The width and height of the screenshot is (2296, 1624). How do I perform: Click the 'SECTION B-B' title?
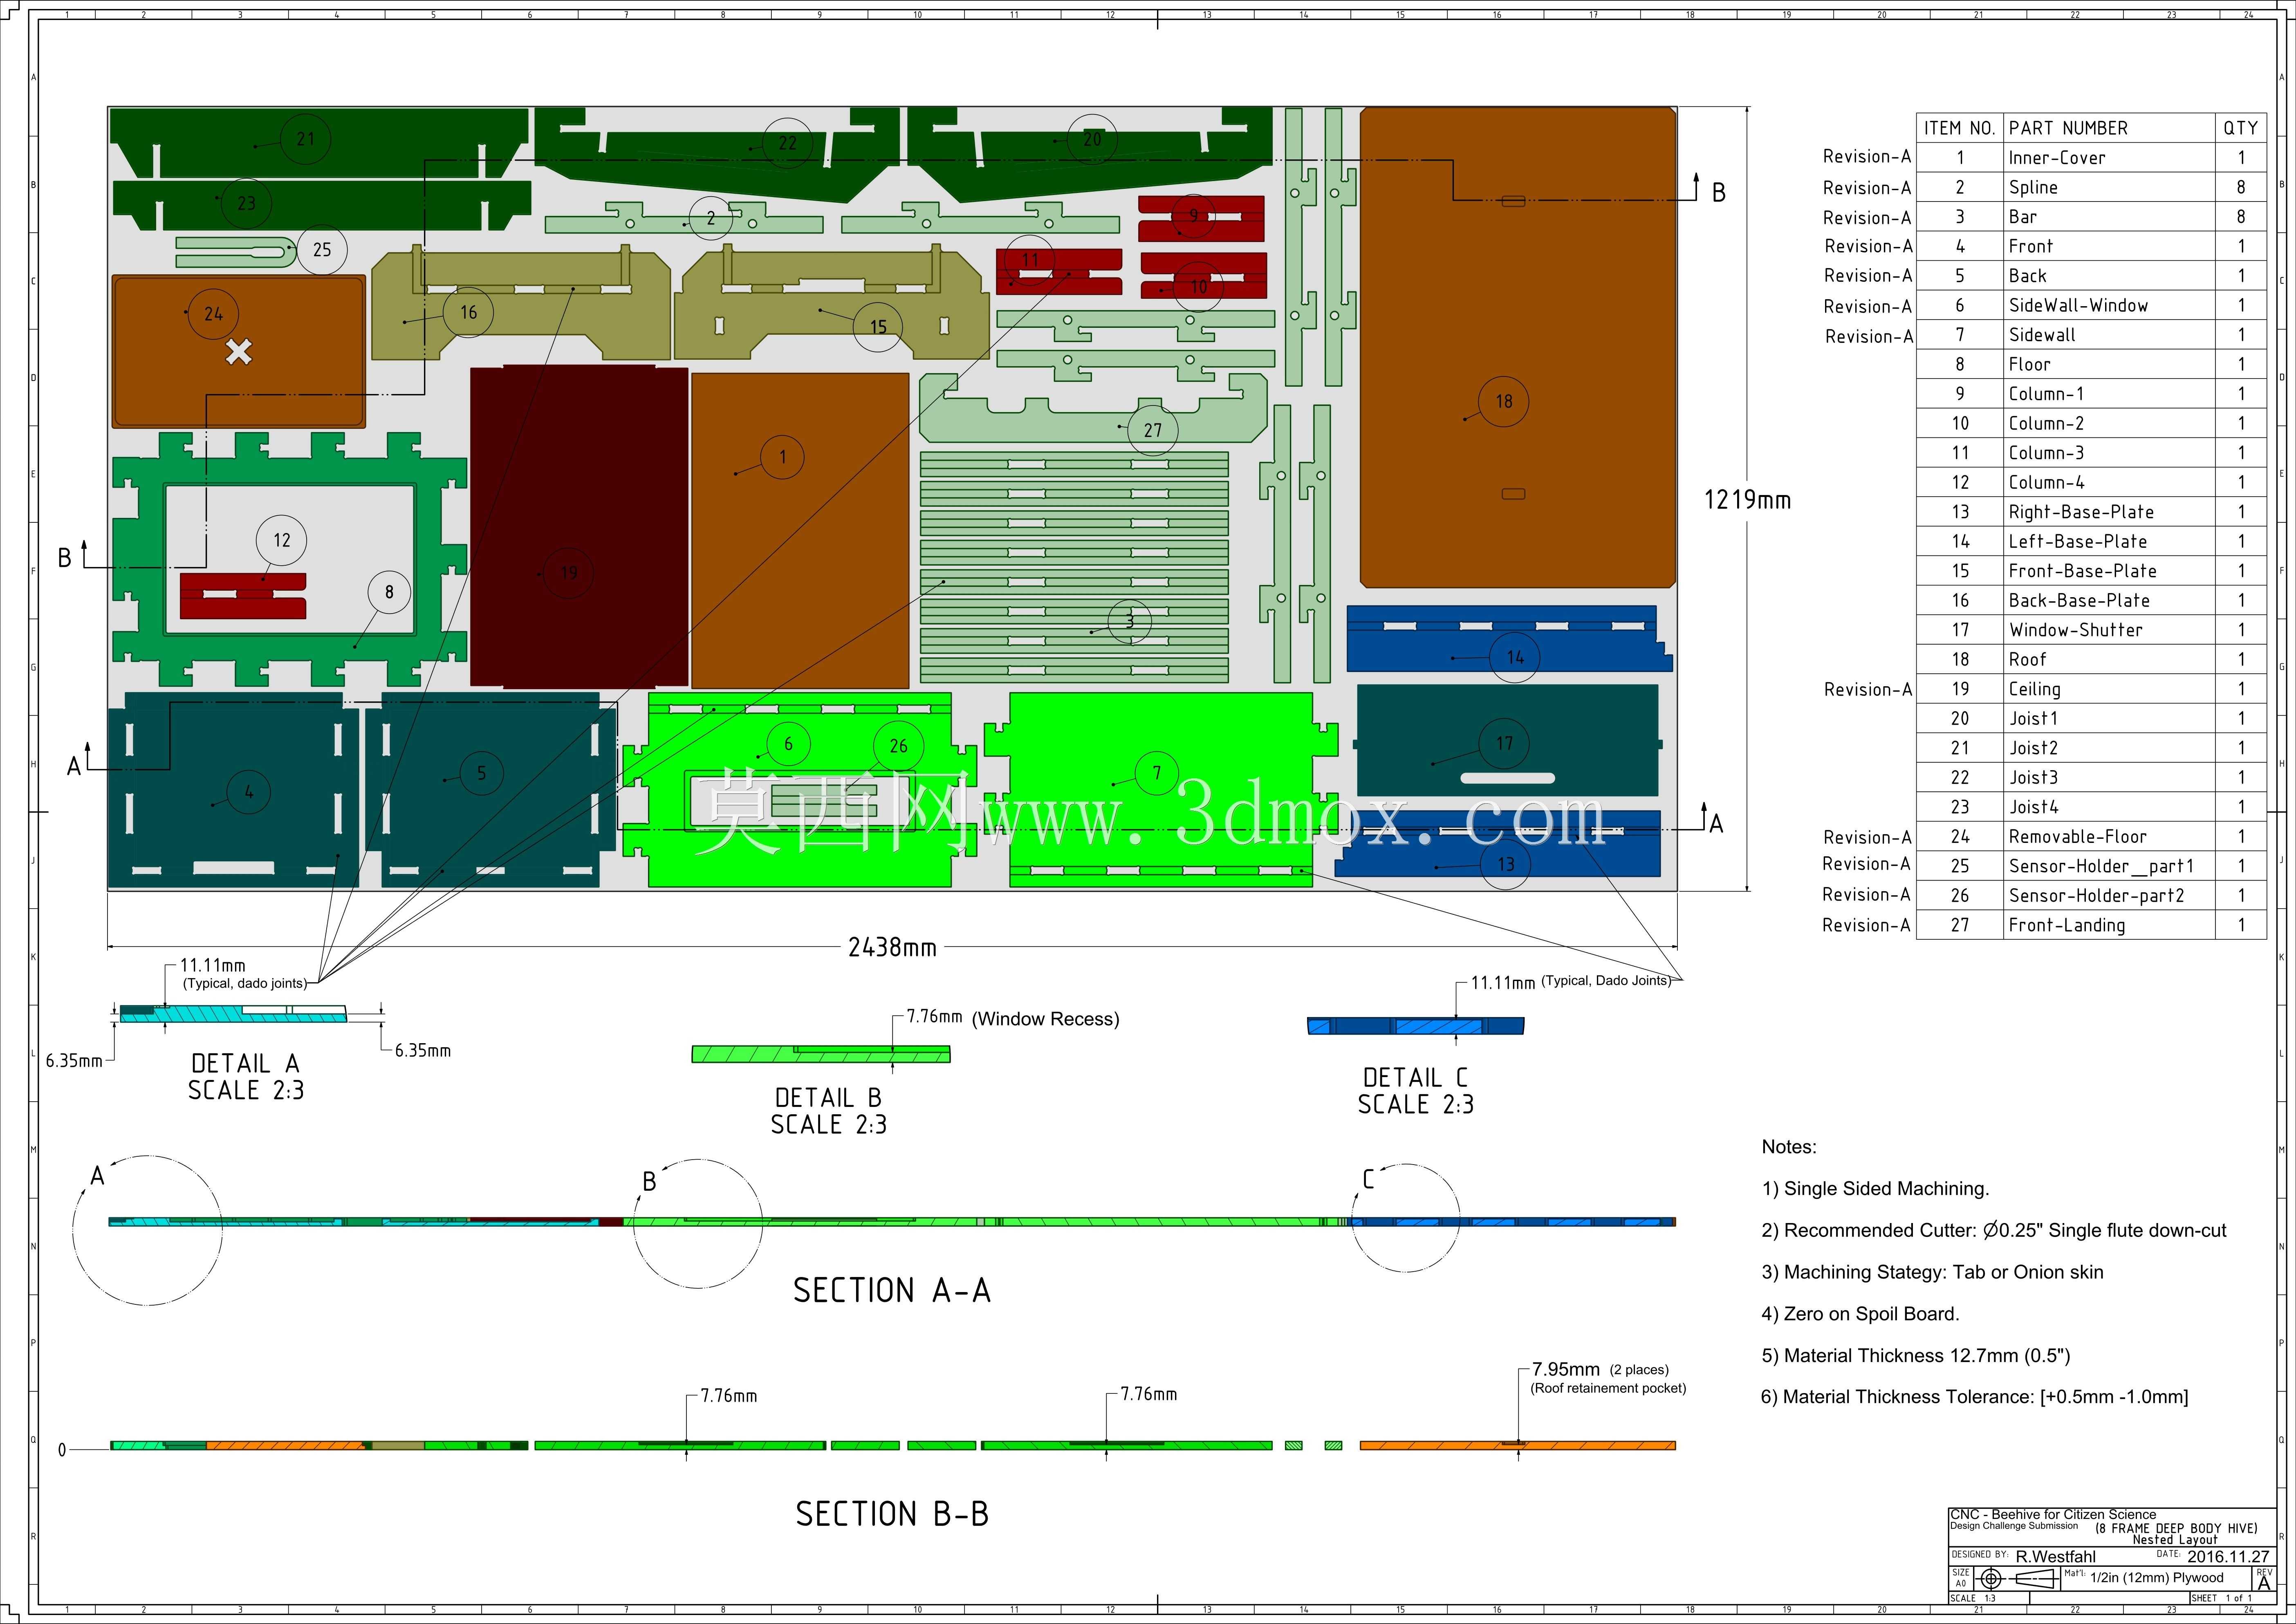tap(892, 1514)
